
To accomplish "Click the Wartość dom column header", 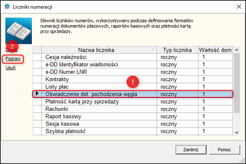I will (x=215, y=50).
